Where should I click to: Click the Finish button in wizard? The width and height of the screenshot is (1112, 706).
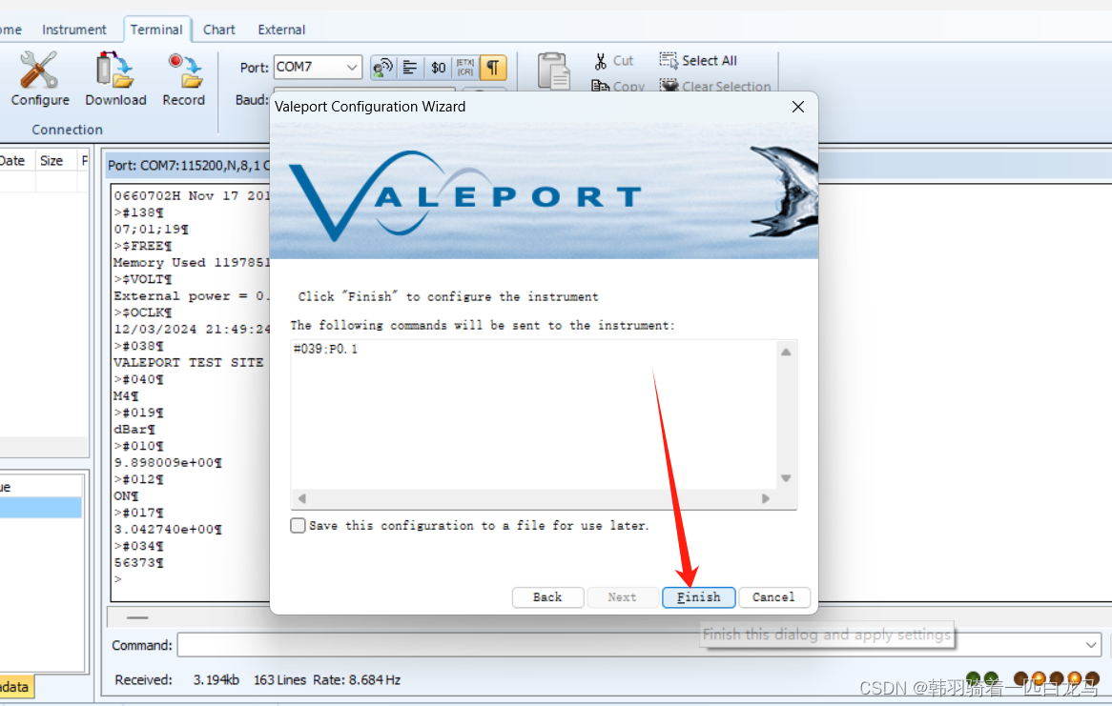tap(698, 596)
